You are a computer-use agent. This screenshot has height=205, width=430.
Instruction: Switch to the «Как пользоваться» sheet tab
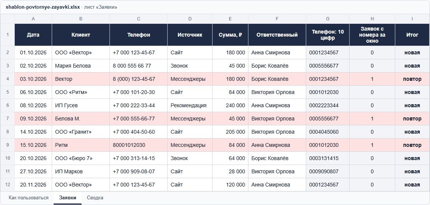pyautogui.click(x=29, y=197)
